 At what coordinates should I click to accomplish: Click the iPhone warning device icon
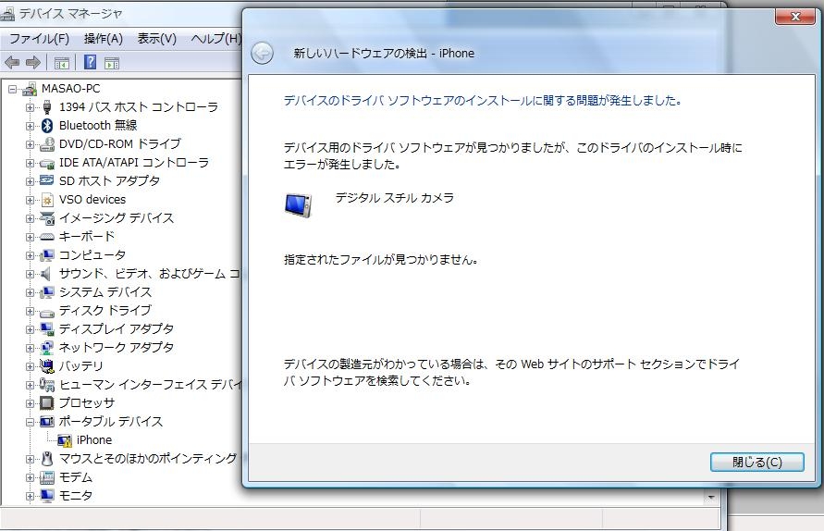(x=64, y=440)
